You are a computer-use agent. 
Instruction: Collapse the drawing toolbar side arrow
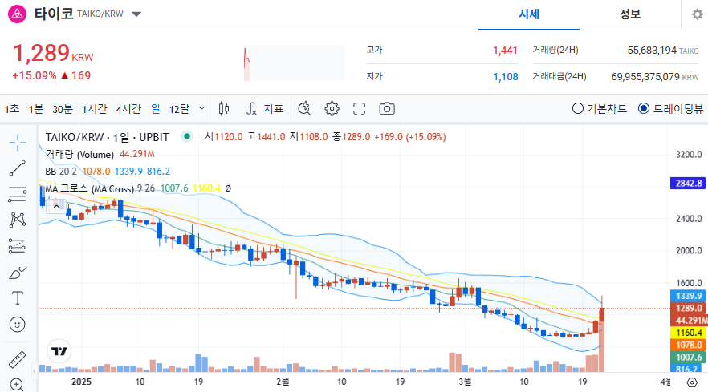35,371
